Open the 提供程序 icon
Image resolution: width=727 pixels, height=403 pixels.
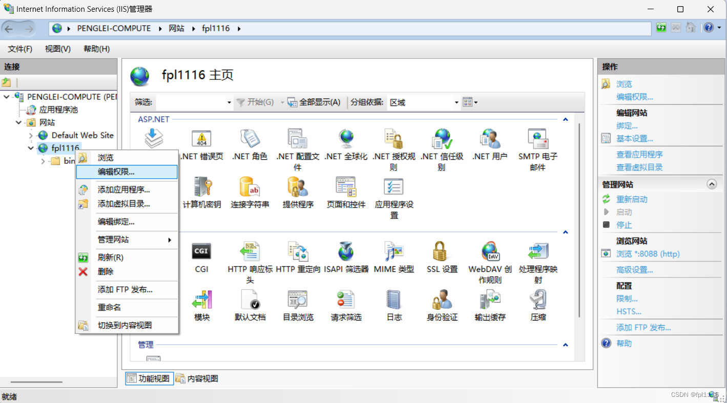298,187
